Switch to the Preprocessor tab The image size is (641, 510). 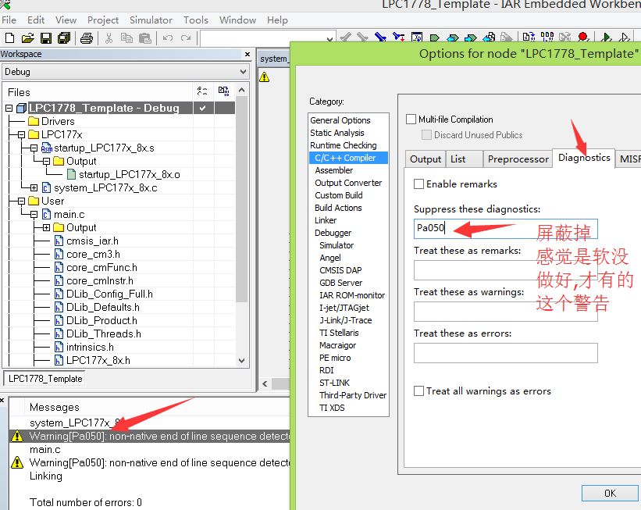(518, 159)
